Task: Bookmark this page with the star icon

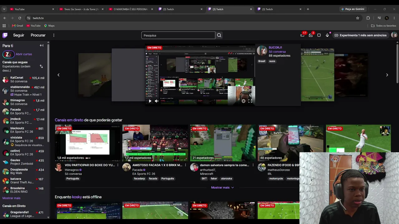Action: pyautogui.click(x=358, y=18)
